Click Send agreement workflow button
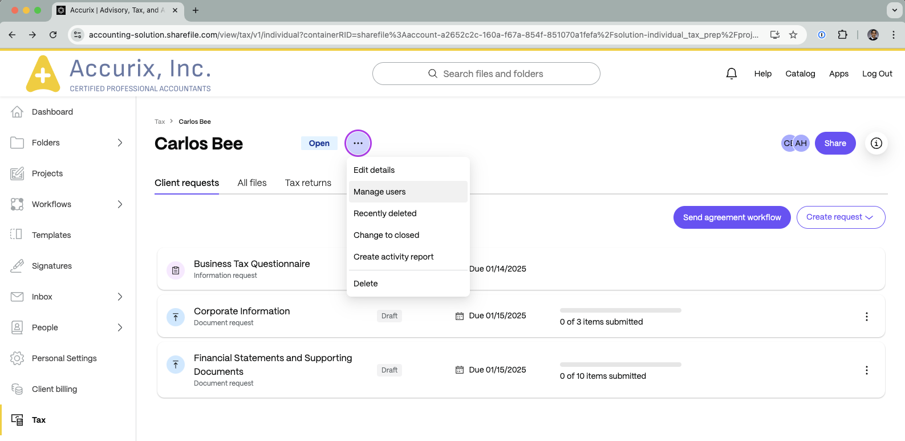Viewport: 905px width, 441px height. tap(732, 217)
